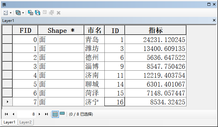
Task: Click the FID cell containing 0
Action: point(25,39)
